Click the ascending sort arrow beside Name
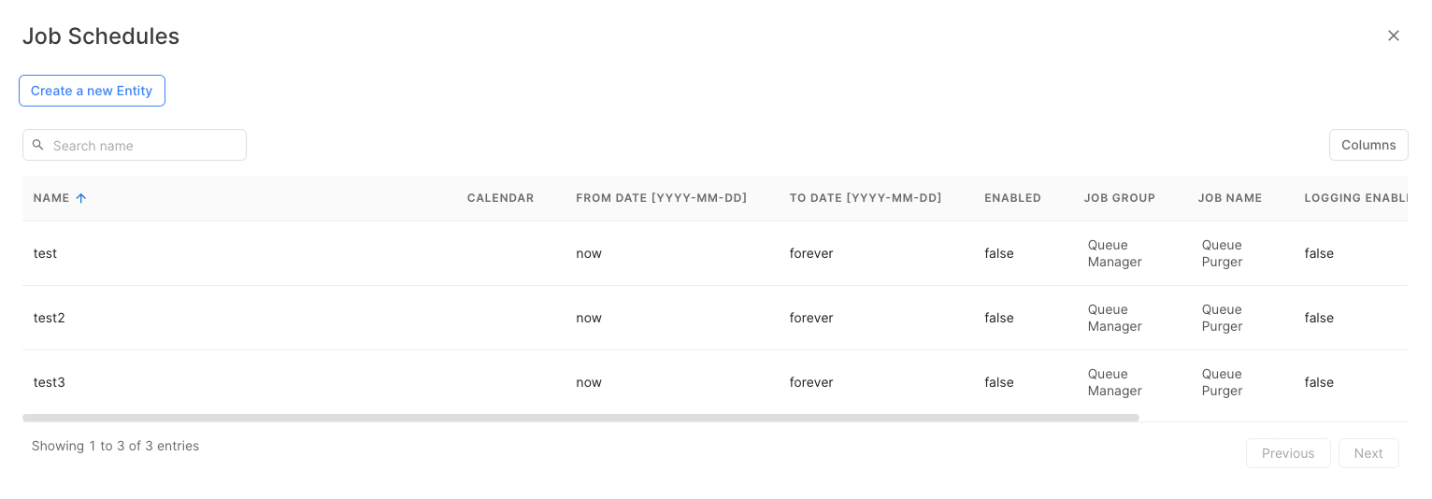1432x499 pixels. point(81,198)
